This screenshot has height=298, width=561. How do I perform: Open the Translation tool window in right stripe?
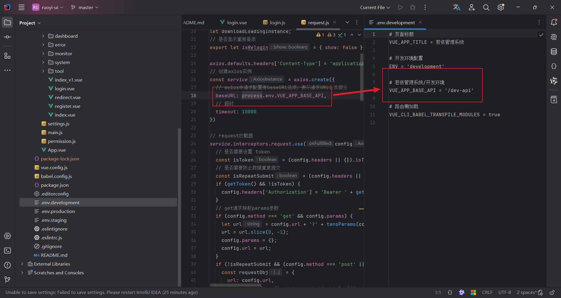tap(554, 100)
